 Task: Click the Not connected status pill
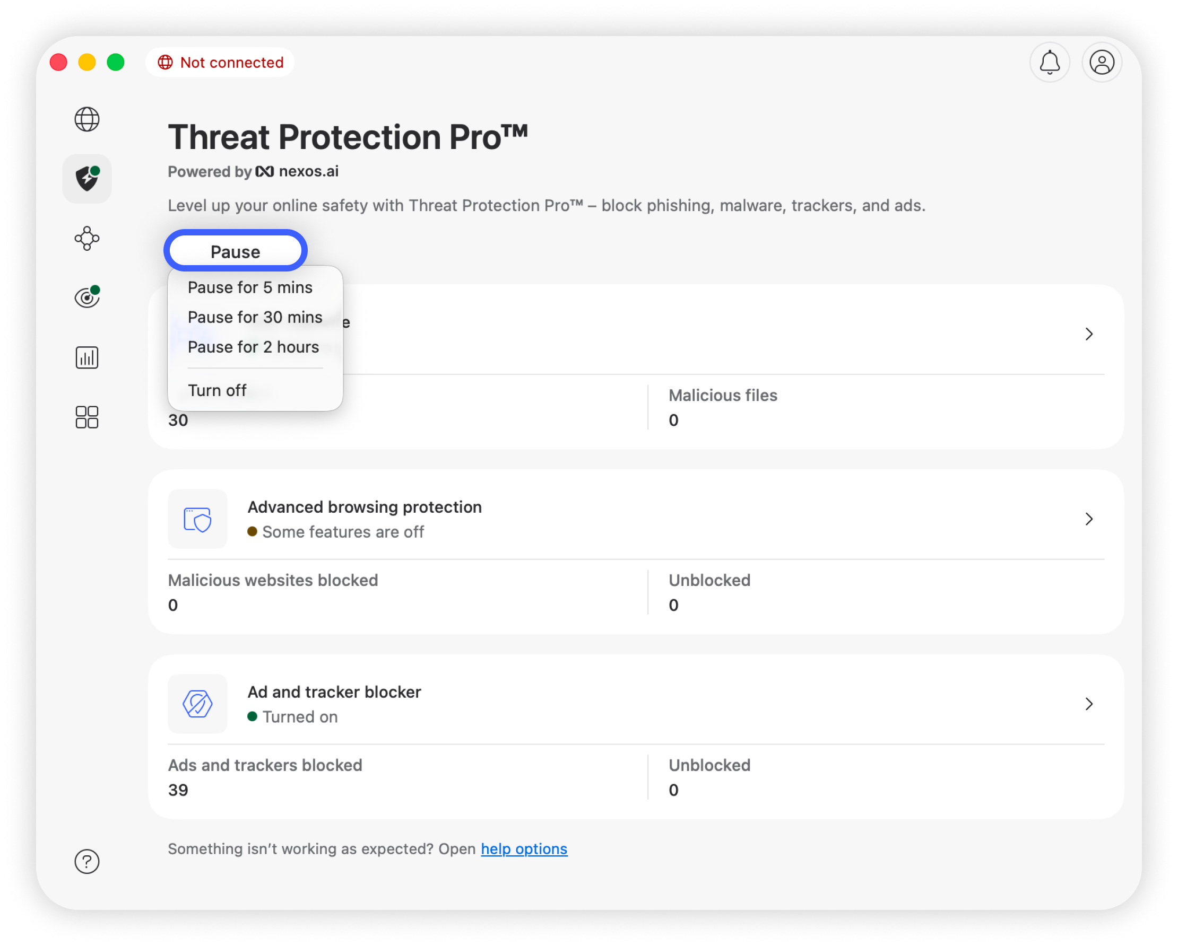pos(220,62)
